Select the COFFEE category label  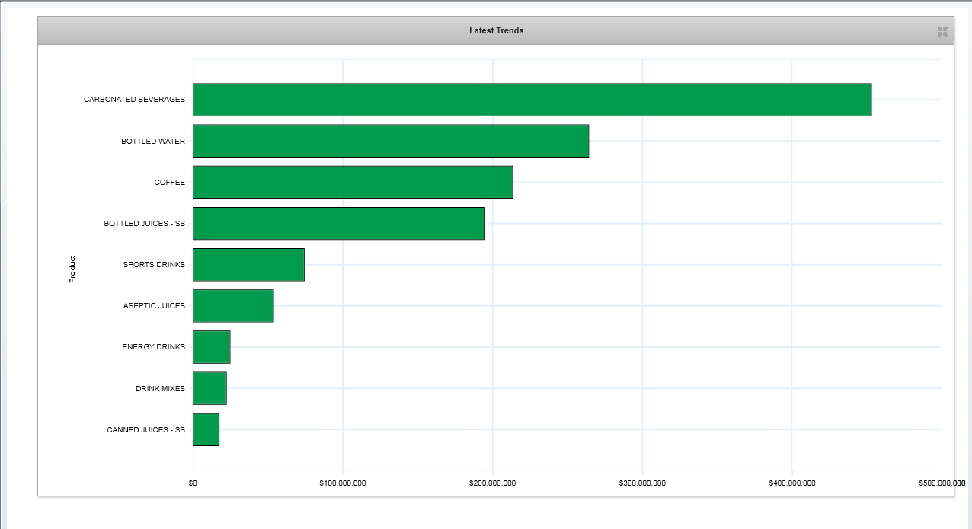169,183
